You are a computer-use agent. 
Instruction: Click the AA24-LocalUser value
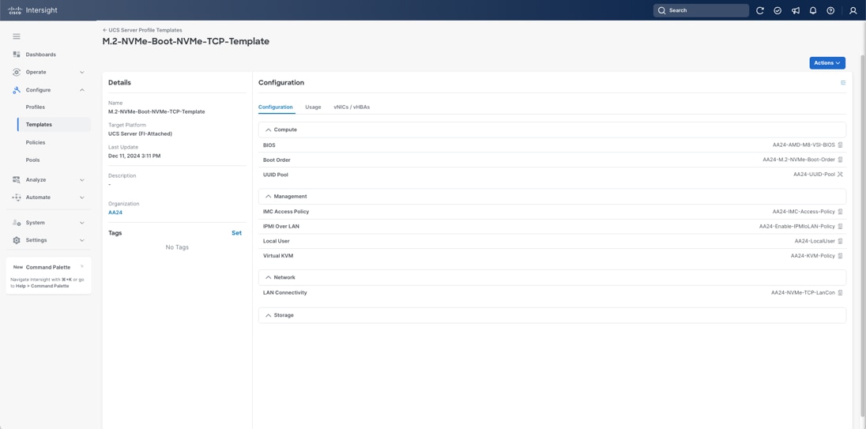(x=815, y=241)
